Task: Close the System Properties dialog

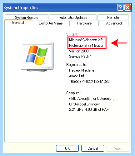Action: pos(127,8)
